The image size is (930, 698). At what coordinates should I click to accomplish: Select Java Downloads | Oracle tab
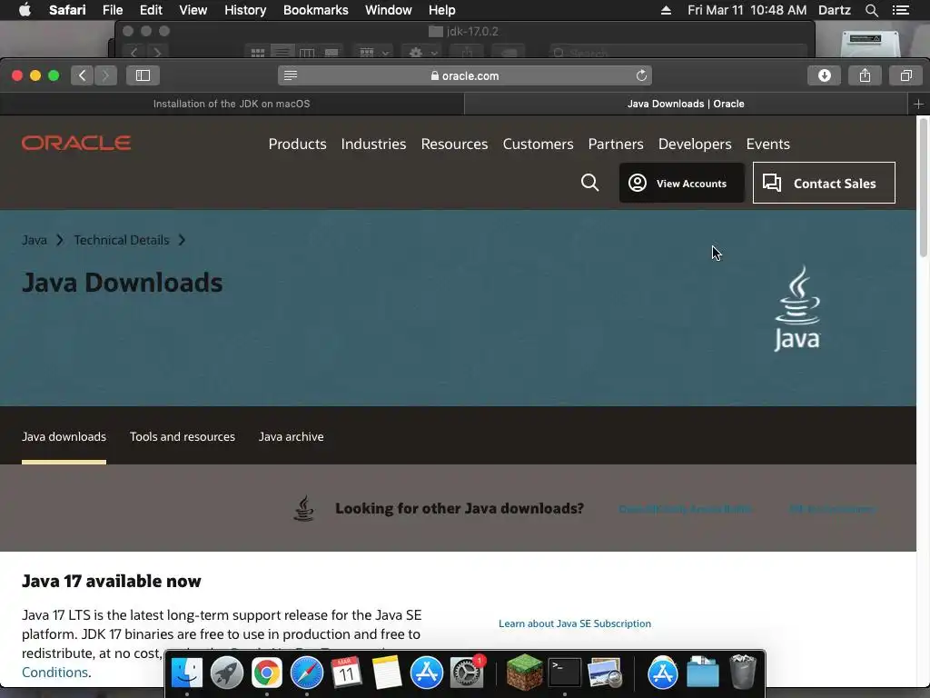pyautogui.click(x=687, y=104)
